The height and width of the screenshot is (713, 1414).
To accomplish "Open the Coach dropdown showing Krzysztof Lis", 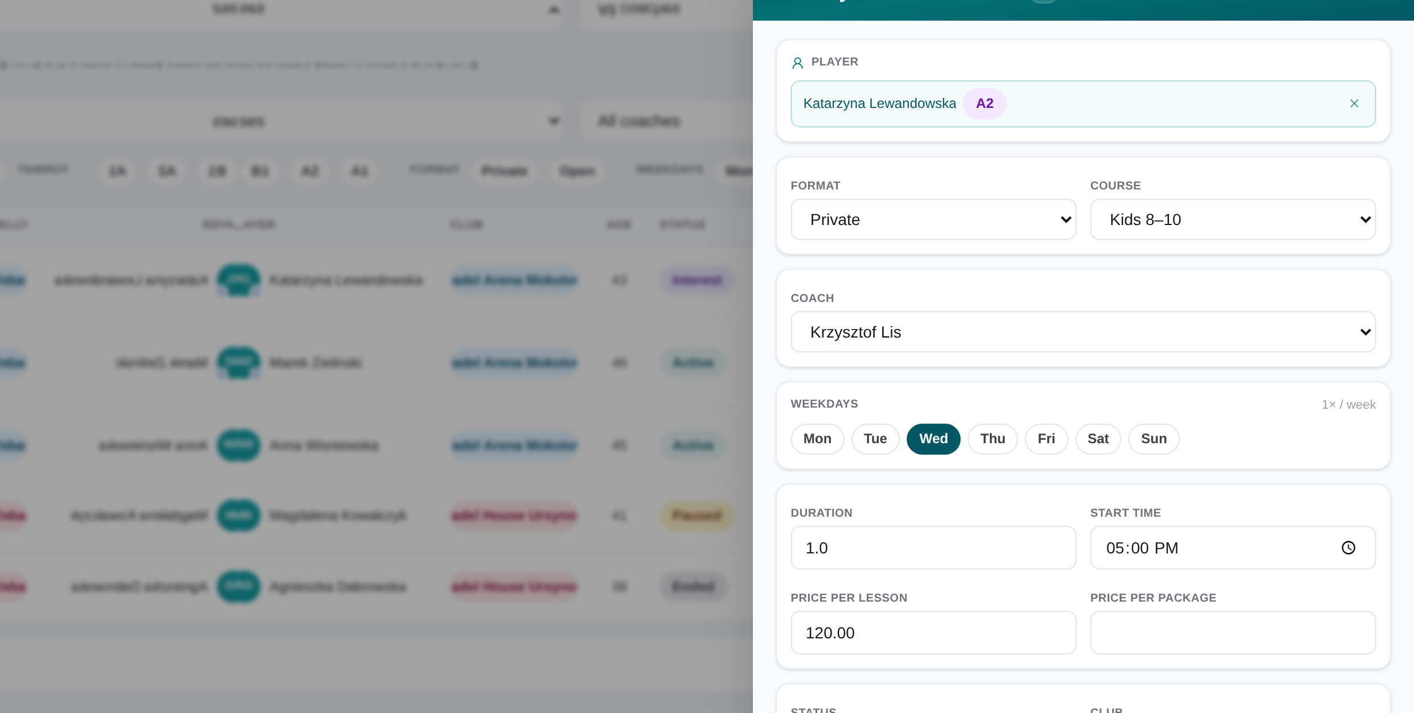I will 1083,332.
